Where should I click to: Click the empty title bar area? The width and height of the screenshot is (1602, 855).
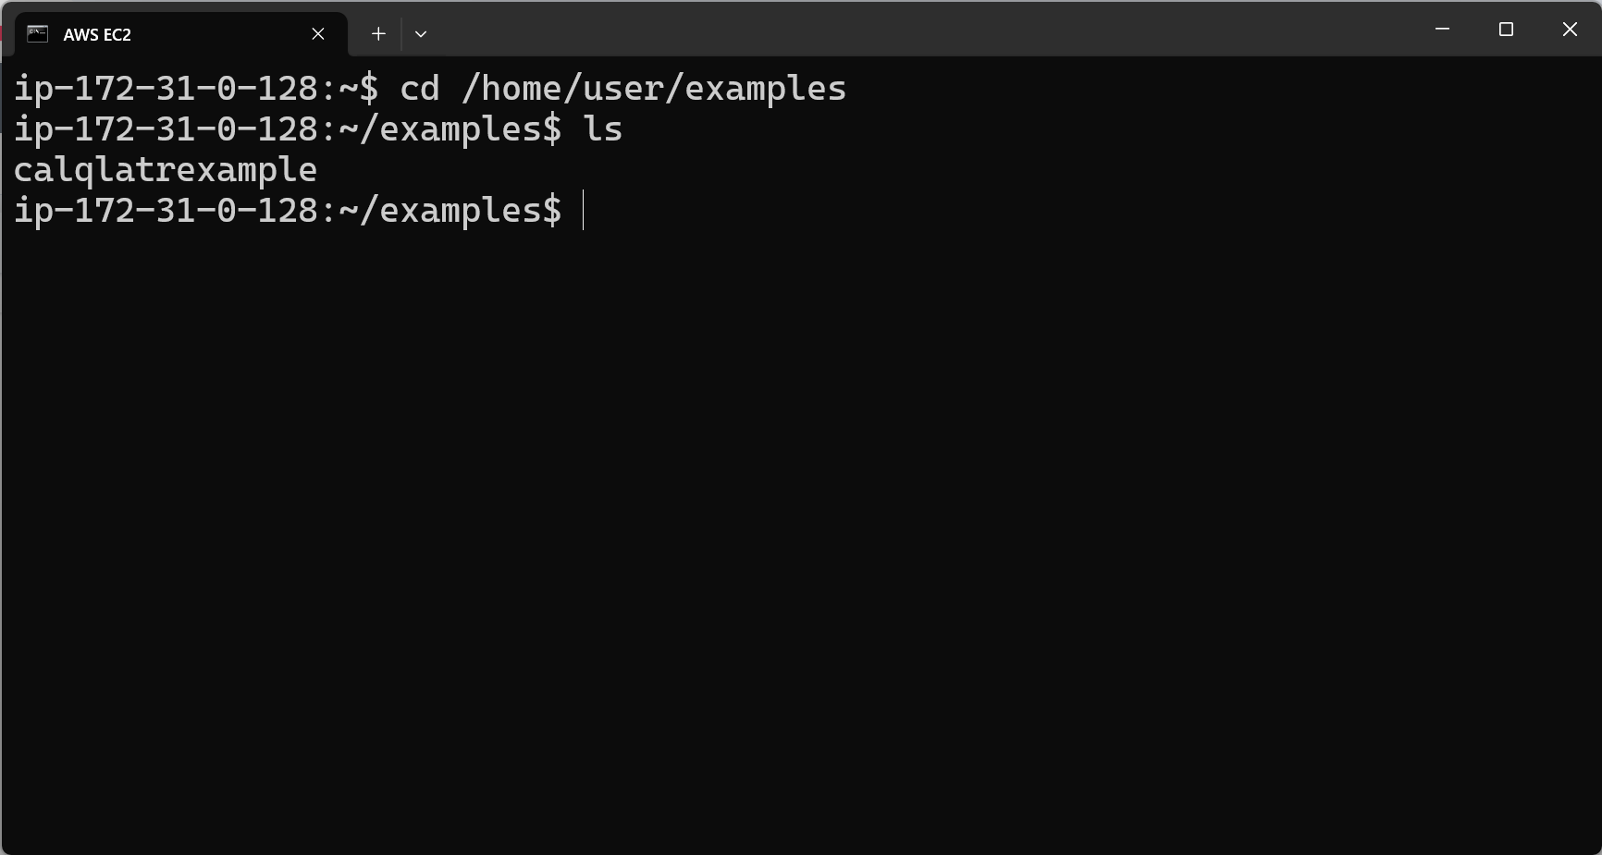(x=925, y=30)
